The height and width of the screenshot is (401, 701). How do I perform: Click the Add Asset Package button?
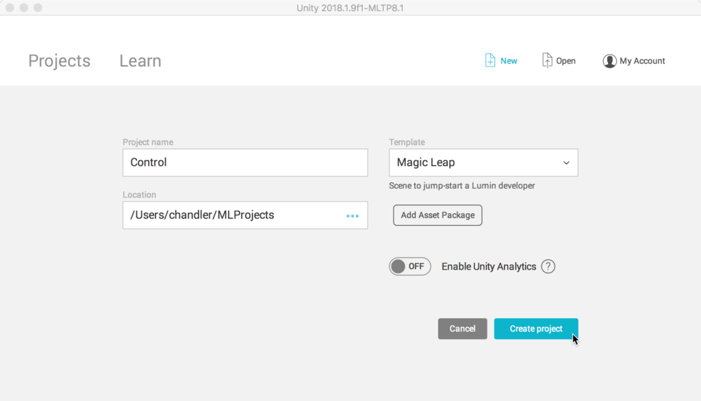tap(437, 215)
